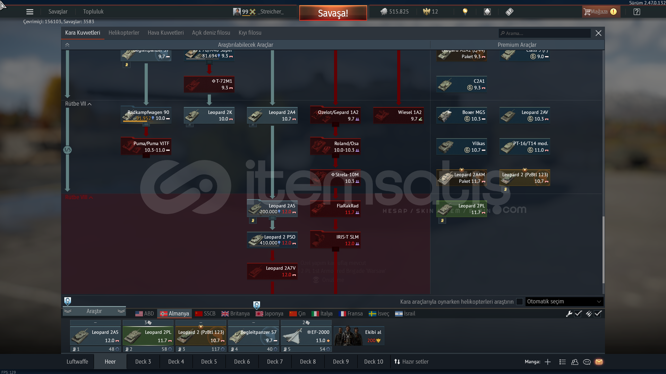Select the C2A1 premium vehicle
Image resolution: width=666 pixels, height=374 pixels.
pos(462,84)
